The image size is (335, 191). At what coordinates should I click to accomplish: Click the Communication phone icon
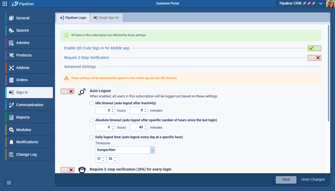[11, 105]
